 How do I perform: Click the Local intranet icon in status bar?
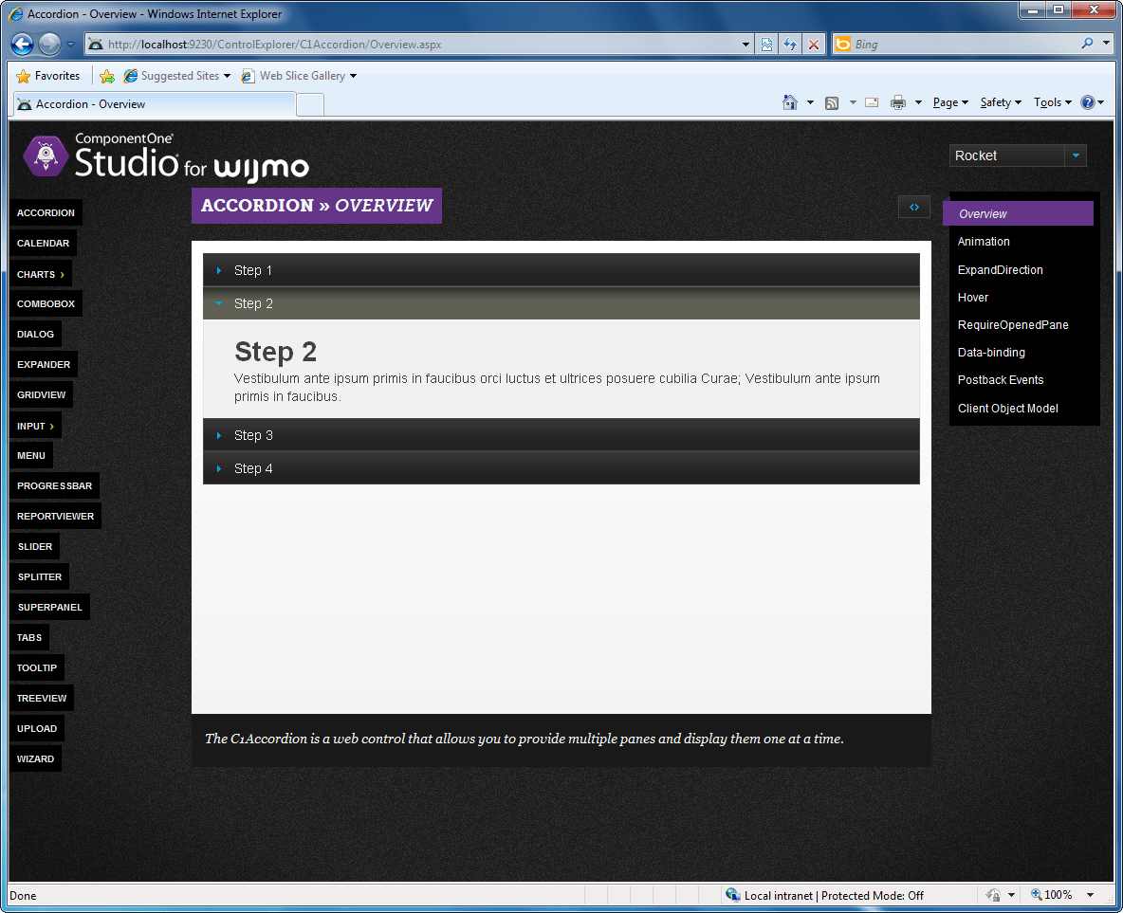coord(733,895)
